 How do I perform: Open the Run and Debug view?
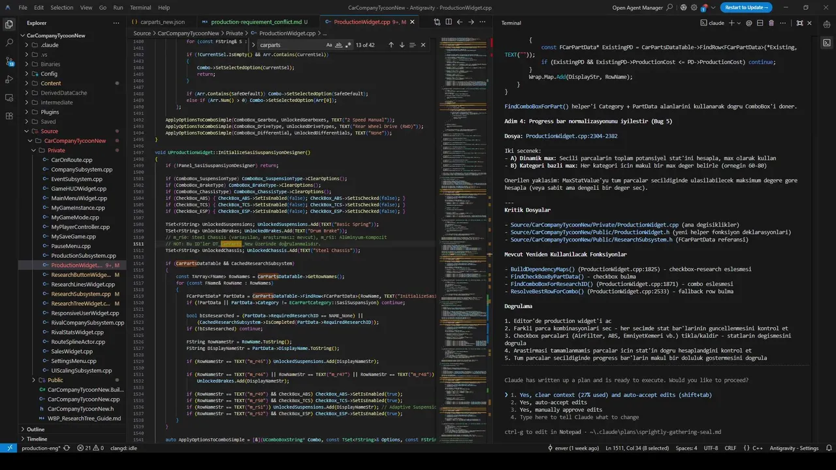[9, 79]
